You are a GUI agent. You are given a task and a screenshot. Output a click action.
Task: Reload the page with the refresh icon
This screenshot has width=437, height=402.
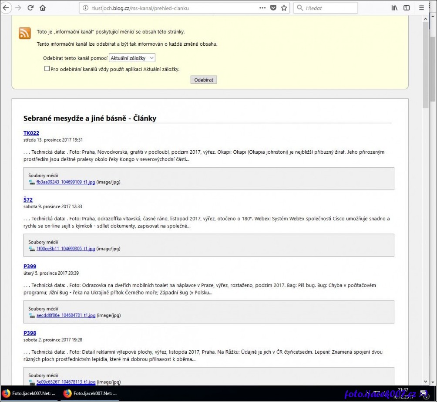point(30,8)
